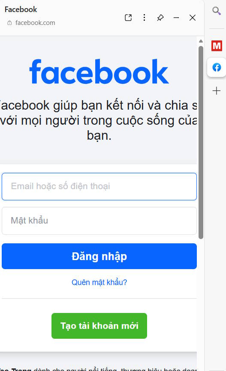Minimize the Facebook side panel

176,18
